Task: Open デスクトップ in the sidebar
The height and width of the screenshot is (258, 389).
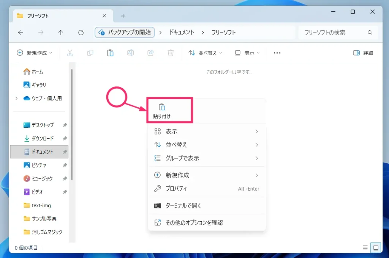Action: [38, 125]
